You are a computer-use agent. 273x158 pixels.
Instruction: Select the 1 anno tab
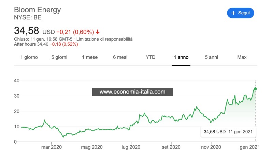[x=181, y=57]
